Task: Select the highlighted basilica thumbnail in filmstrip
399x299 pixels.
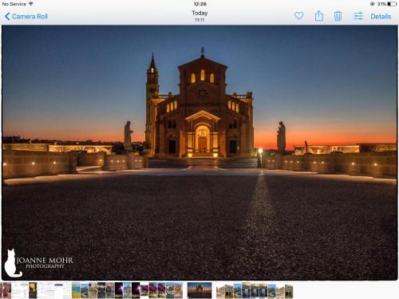Action: click(x=199, y=290)
